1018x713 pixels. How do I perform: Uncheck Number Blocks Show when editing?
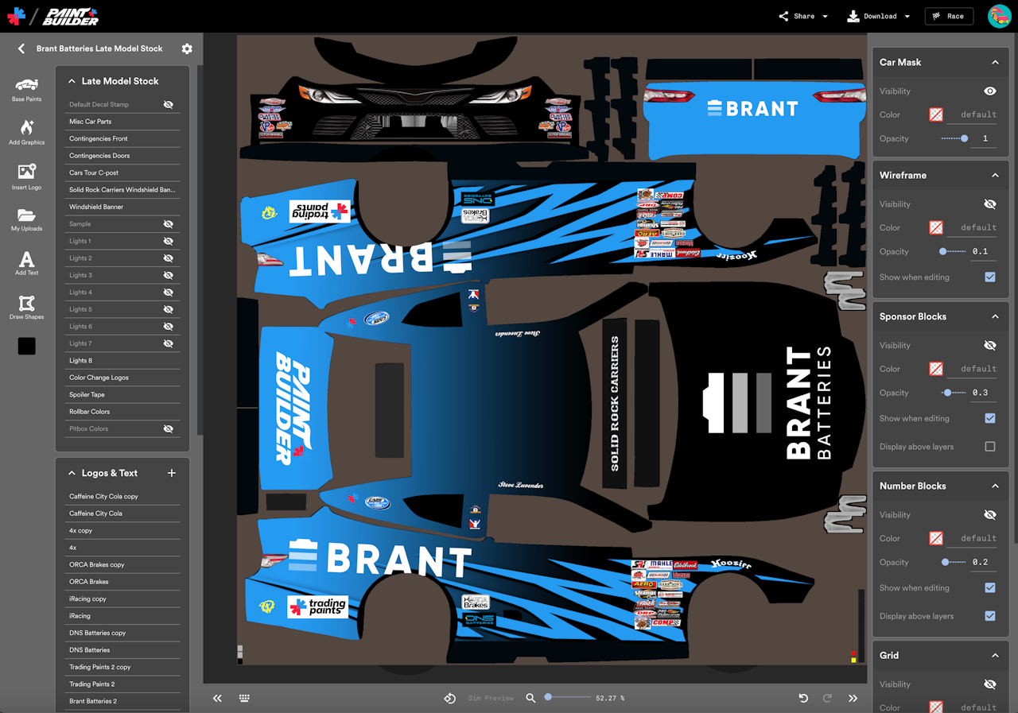pyautogui.click(x=990, y=587)
